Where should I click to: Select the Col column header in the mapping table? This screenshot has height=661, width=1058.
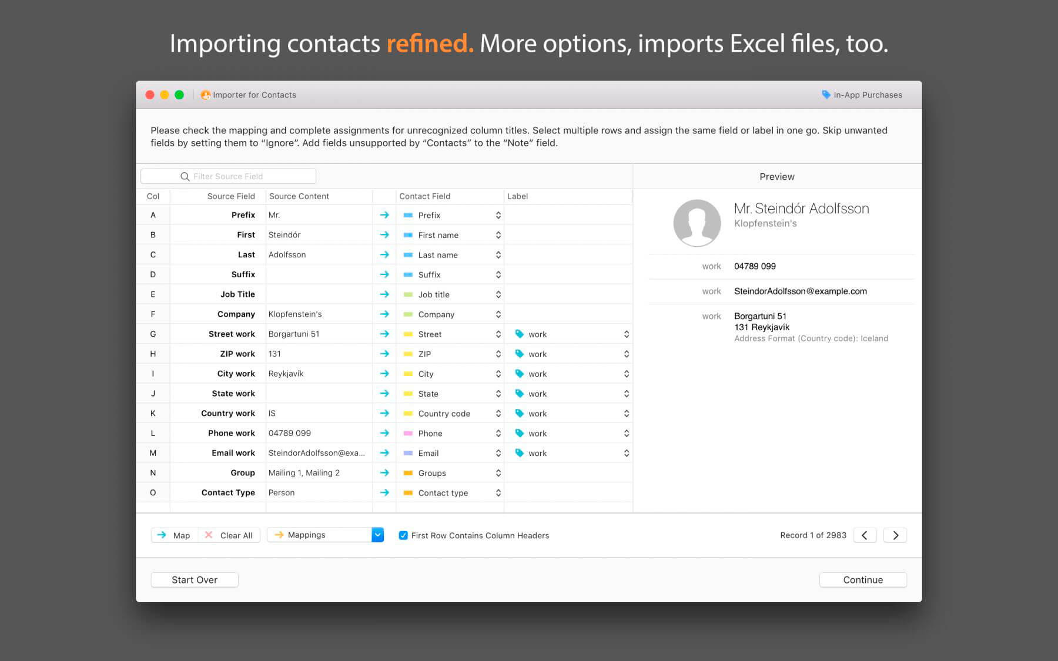tap(153, 196)
